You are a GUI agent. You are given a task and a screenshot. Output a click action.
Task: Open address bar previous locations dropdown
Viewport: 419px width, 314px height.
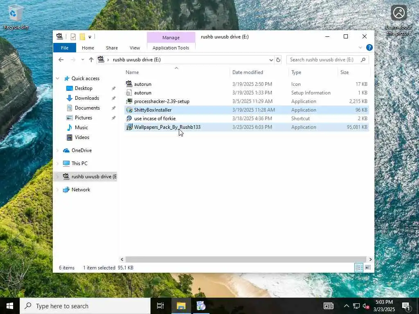[x=271, y=60]
